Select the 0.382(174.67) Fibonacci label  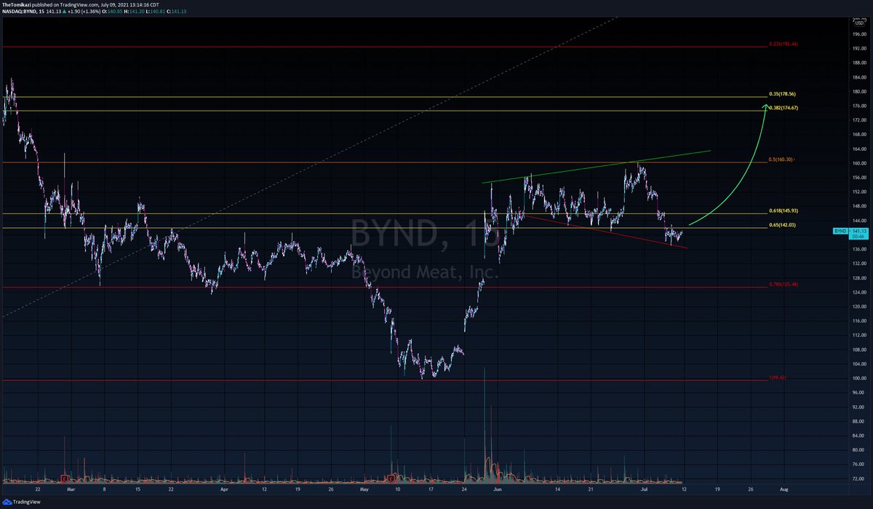pos(784,108)
